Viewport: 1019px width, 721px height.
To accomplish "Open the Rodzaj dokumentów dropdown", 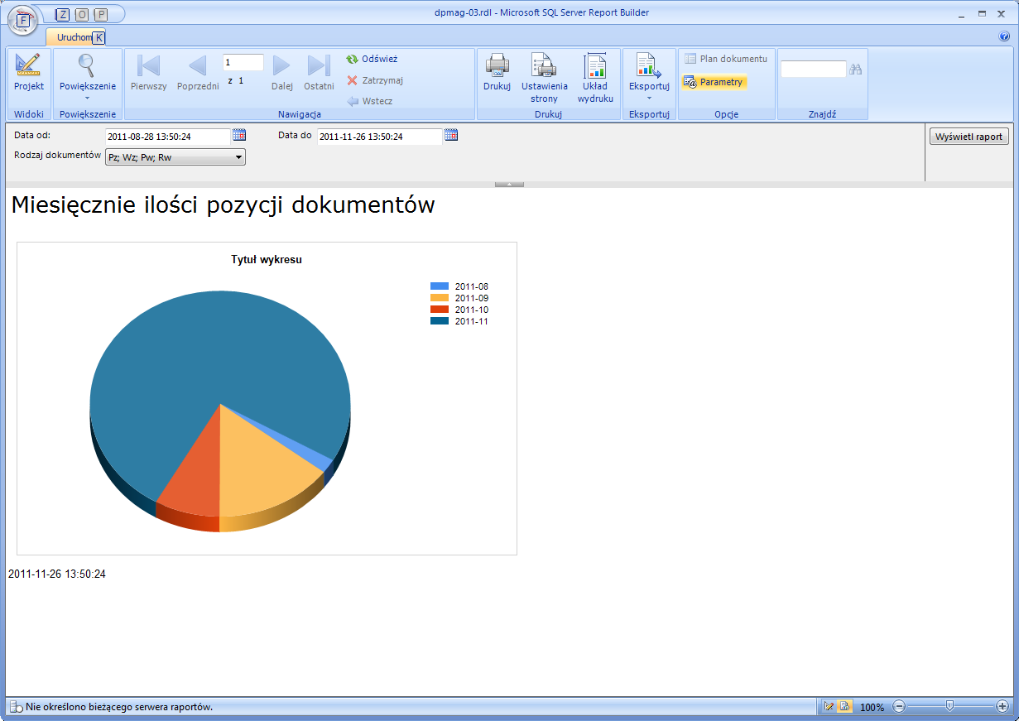I will (x=175, y=157).
